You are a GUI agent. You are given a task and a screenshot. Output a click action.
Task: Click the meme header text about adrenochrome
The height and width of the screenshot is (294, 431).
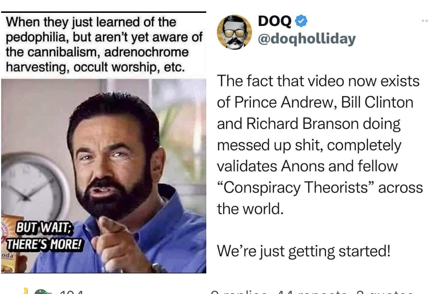coord(104,45)
